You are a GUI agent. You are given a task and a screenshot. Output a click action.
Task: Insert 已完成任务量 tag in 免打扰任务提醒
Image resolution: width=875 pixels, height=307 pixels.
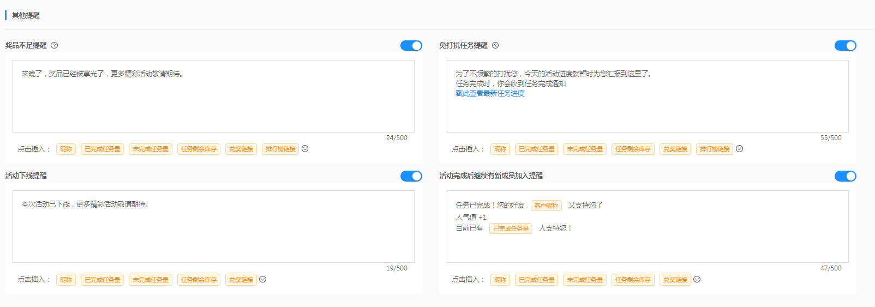click(x=537, y=149)
